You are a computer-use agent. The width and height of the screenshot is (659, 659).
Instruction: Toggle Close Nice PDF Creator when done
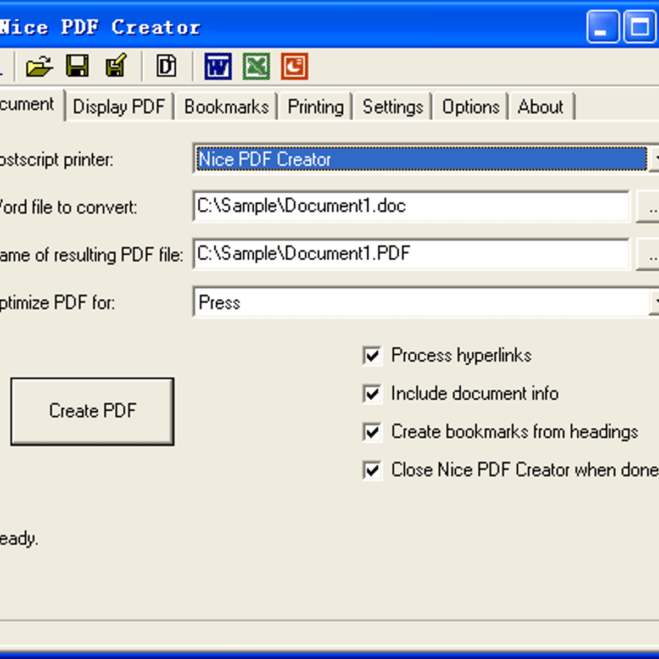click(372, 470)
